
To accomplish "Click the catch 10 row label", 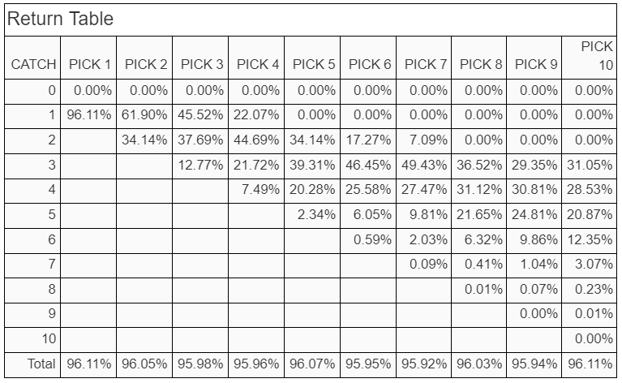I will [49, 338].
